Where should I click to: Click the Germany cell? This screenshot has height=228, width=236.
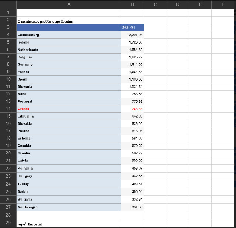point(69,65)
